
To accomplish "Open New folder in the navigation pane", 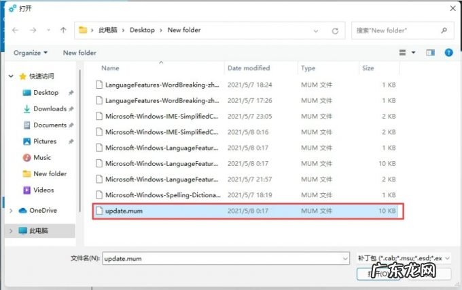I will pyautogui.click(x=50, y=173).
